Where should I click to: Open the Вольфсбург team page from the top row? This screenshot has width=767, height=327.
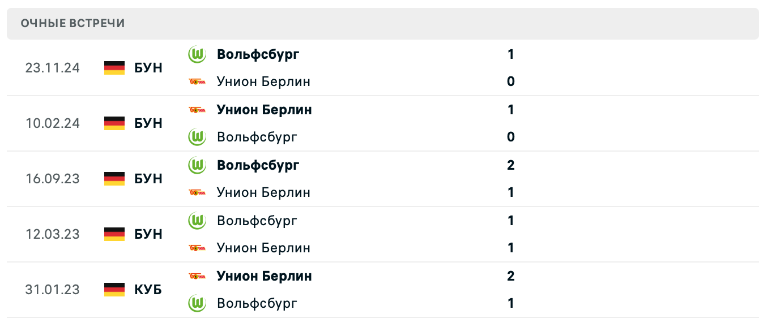tap(258, 54)
